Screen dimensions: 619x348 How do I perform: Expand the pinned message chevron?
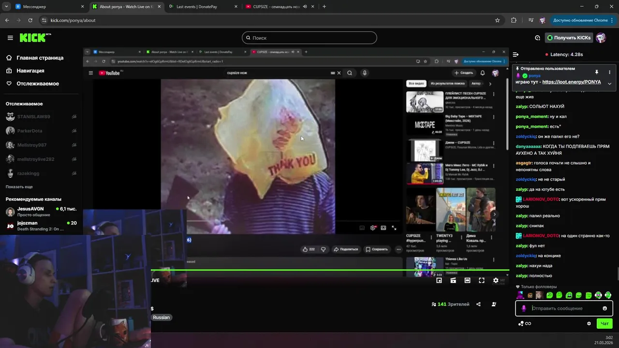click(609, 84)
